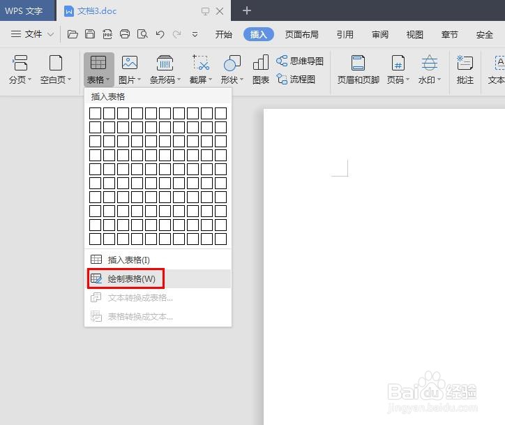Expand the 形状 dropdown arrow

pos(241,80)
